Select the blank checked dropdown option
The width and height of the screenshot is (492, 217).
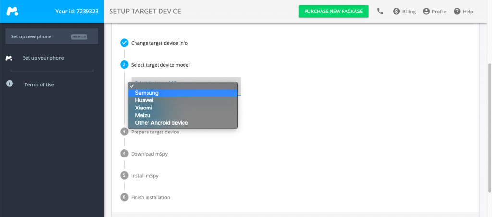[183, 86]
